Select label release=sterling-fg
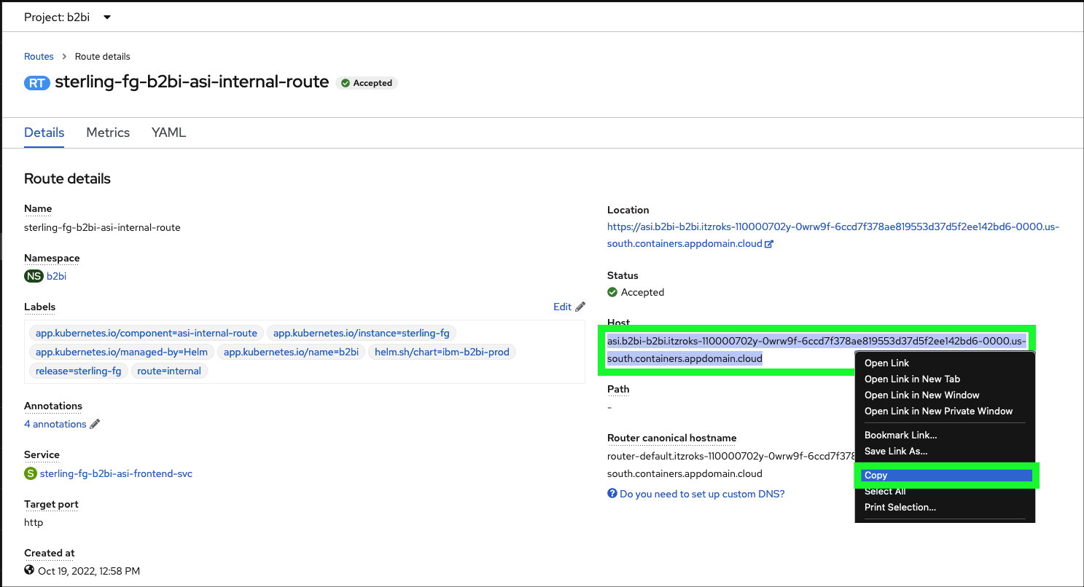The image size is (1084, 587). tap(79, 371)
